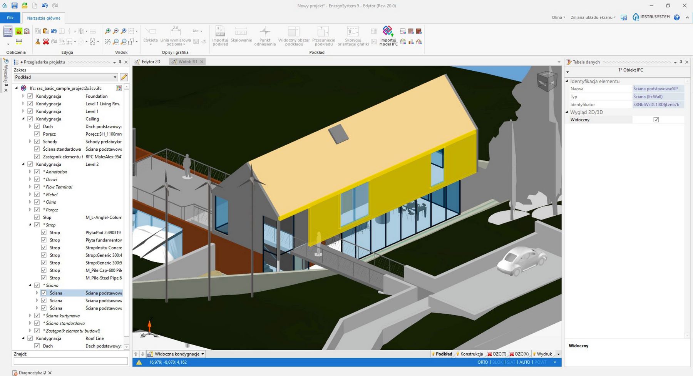Click the building icon in Obliczenia group
The image size is (693, 376).
[x=27, y=31]
